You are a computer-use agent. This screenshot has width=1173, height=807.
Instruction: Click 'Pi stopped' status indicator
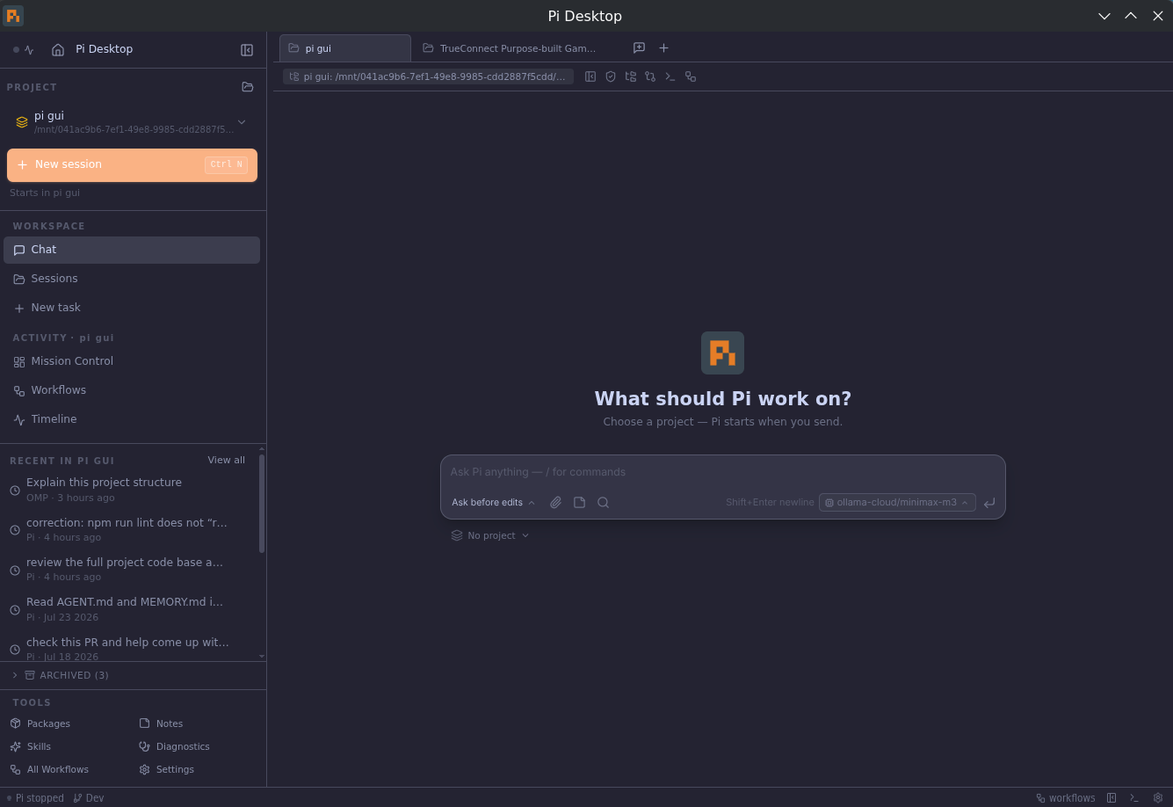pos(35,798)
